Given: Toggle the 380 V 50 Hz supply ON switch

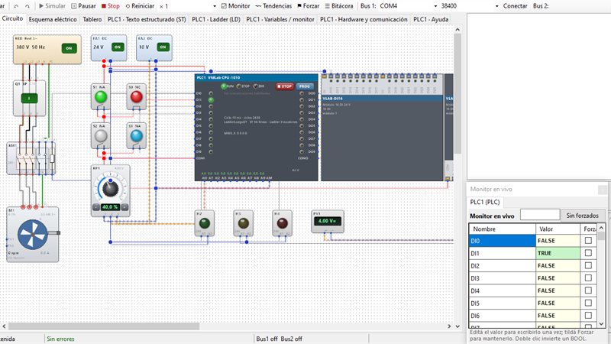Looking at the screenshot, I should (x=69, y=48).
